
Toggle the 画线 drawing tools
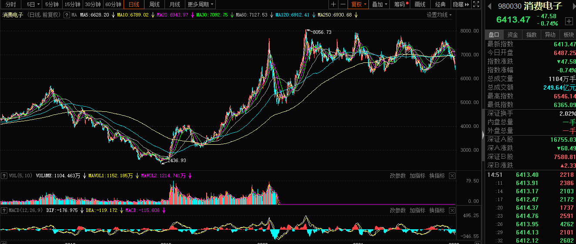420,4
